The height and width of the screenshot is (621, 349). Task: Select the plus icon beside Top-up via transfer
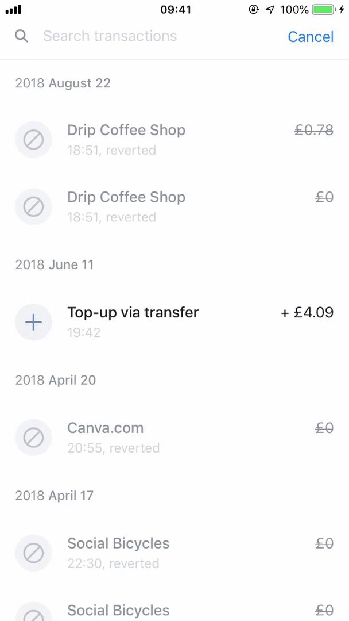point(33,322)
